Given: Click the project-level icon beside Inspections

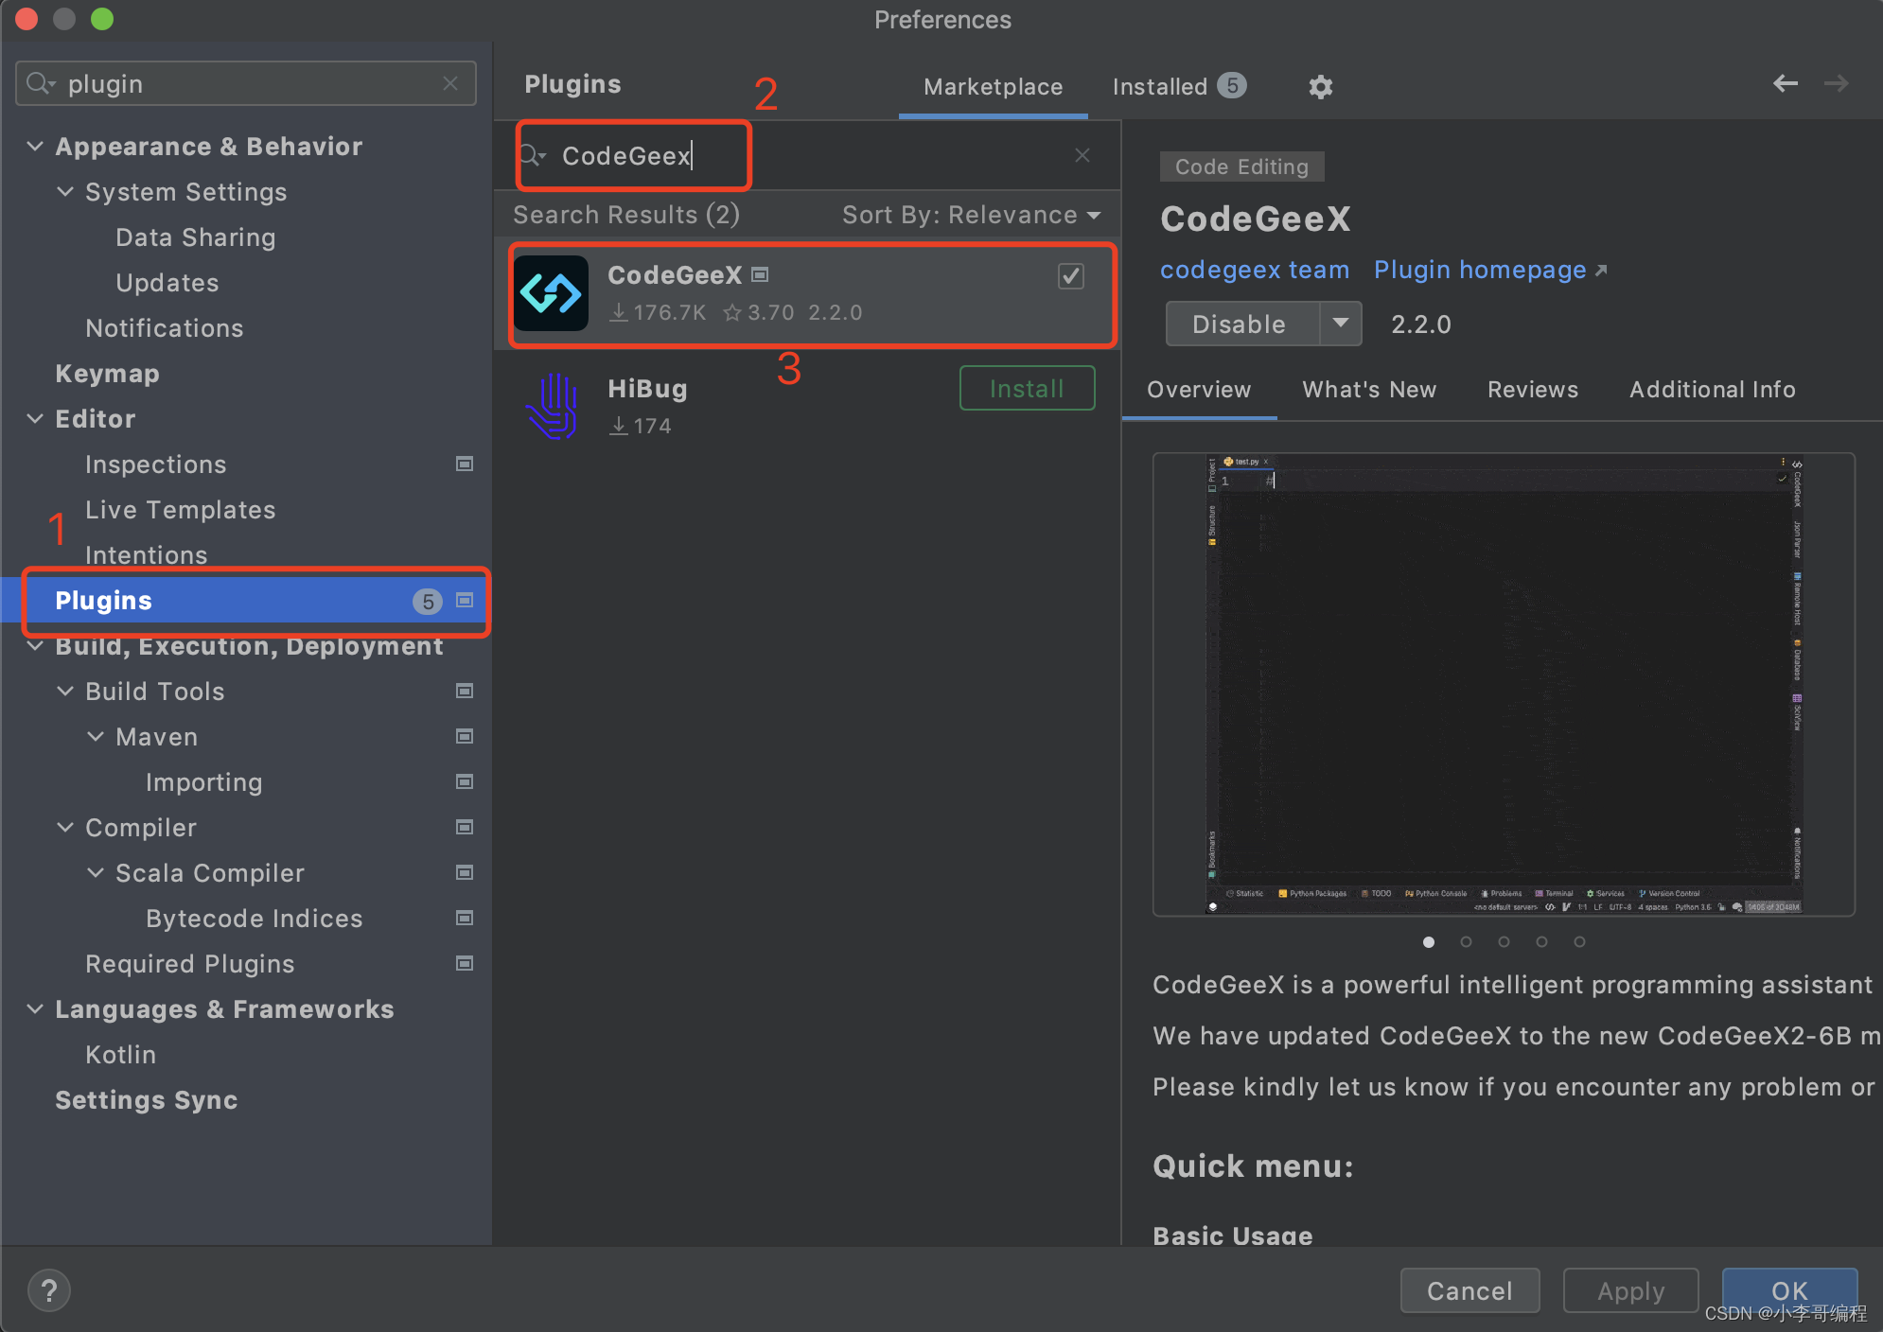Looking at the screenshot, I should 465,464.
